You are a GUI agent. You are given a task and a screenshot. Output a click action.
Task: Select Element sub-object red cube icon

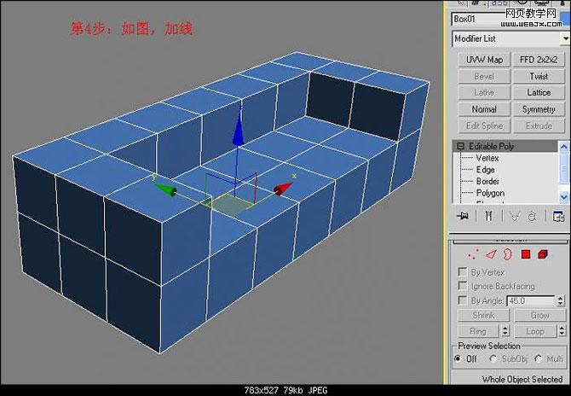click(x=543, y=254)
